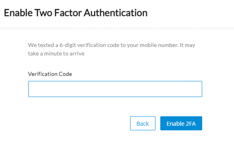Screen dimensions: 234x147
Task: Place cursor in the blue-bordered text box
Action: (115, 89)
